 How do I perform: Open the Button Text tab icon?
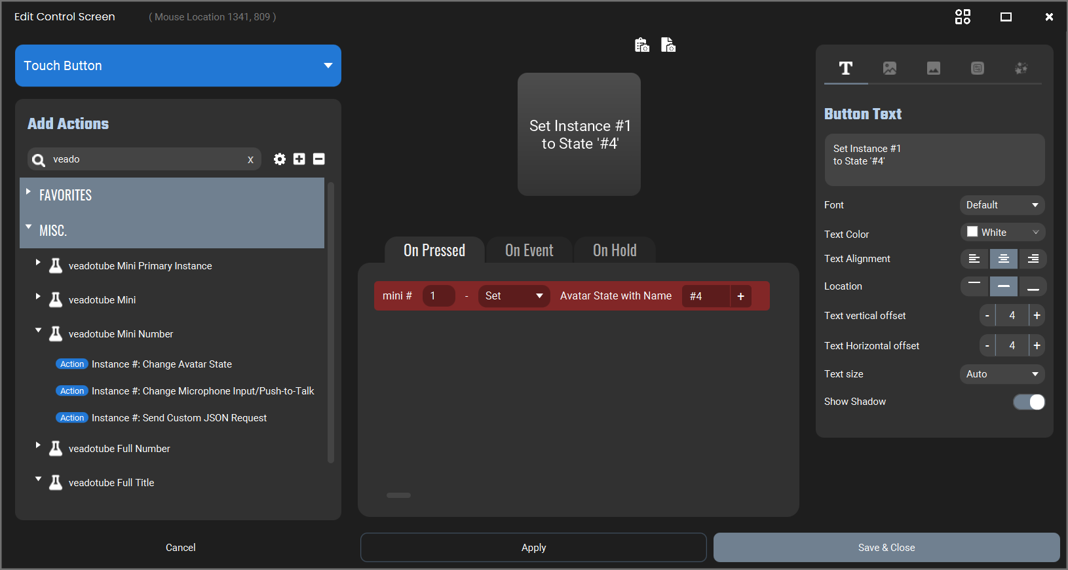coord(846,68)
